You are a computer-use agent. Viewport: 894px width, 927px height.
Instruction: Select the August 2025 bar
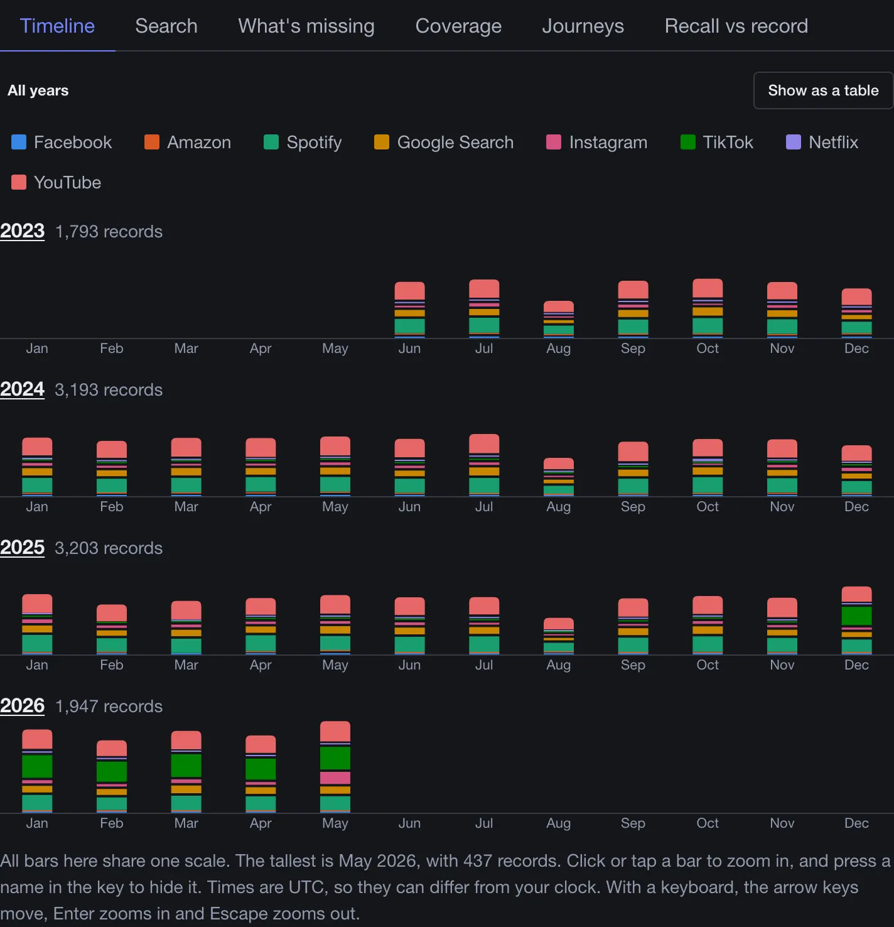pos(559,636)
